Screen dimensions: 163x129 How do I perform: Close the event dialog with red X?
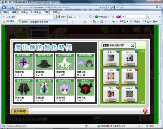pos(145,111)
